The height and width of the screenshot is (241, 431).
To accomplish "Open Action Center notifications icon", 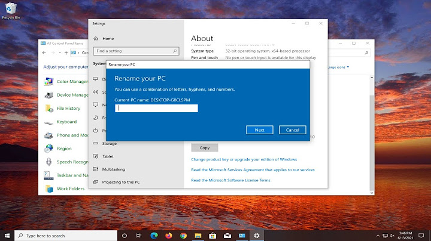I will click(x=421, y=236).
